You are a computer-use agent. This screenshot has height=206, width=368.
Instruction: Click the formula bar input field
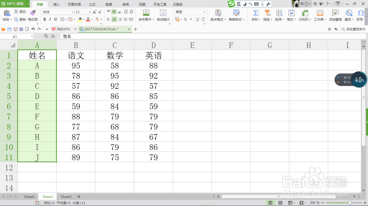(x=212, y=36)
